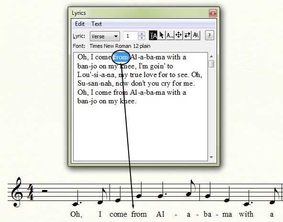Pick the Clone Lyrics tool
Viewport: 283px width, 222px height.
pos(196,35)
